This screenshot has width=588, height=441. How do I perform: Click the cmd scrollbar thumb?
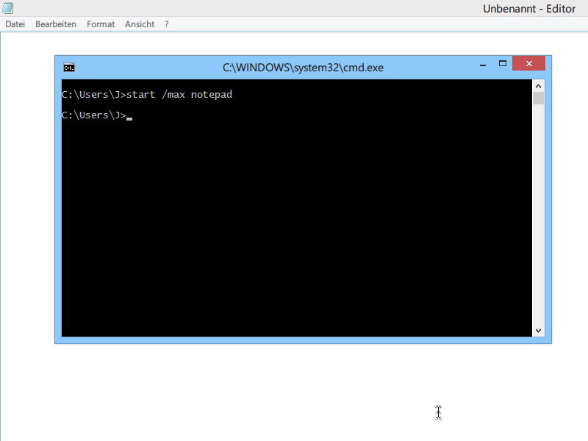click(539, 98)
